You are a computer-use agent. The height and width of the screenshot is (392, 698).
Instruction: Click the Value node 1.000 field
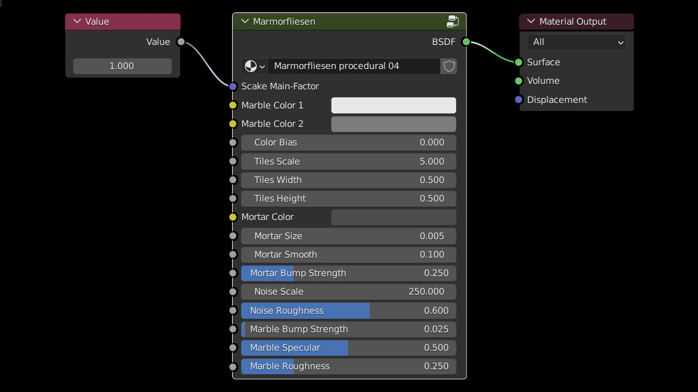[x=122, y=66]
